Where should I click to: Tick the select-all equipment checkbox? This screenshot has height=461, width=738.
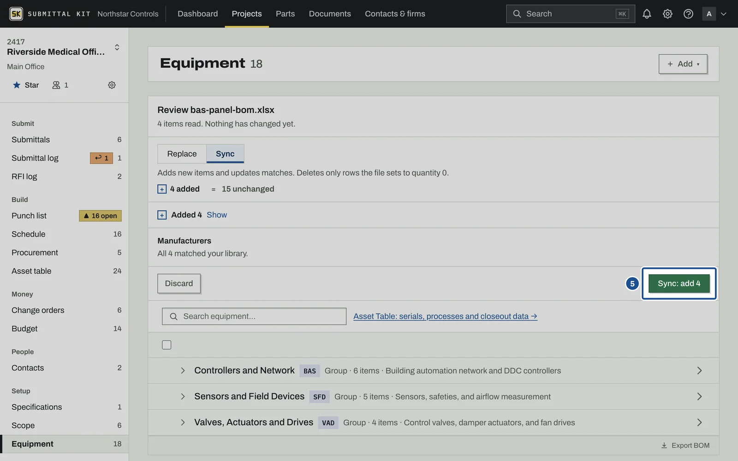coord(167,345)
